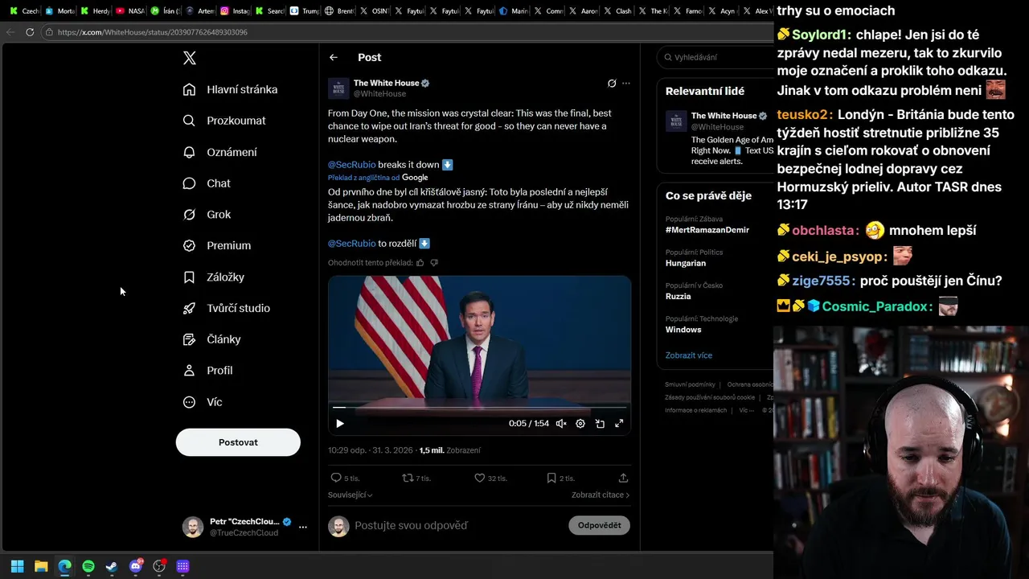This screenshot has width=1029, height=579.
Task: Open Windows trending topic
Action: (683, 330)
